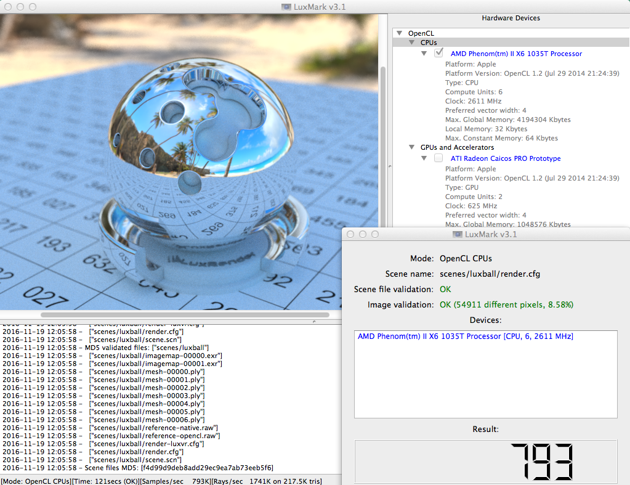Select the AMD Phenom(tm) II X6 1035T Processor link
This screenshot has width=630, height=485.
coord(516,54)
